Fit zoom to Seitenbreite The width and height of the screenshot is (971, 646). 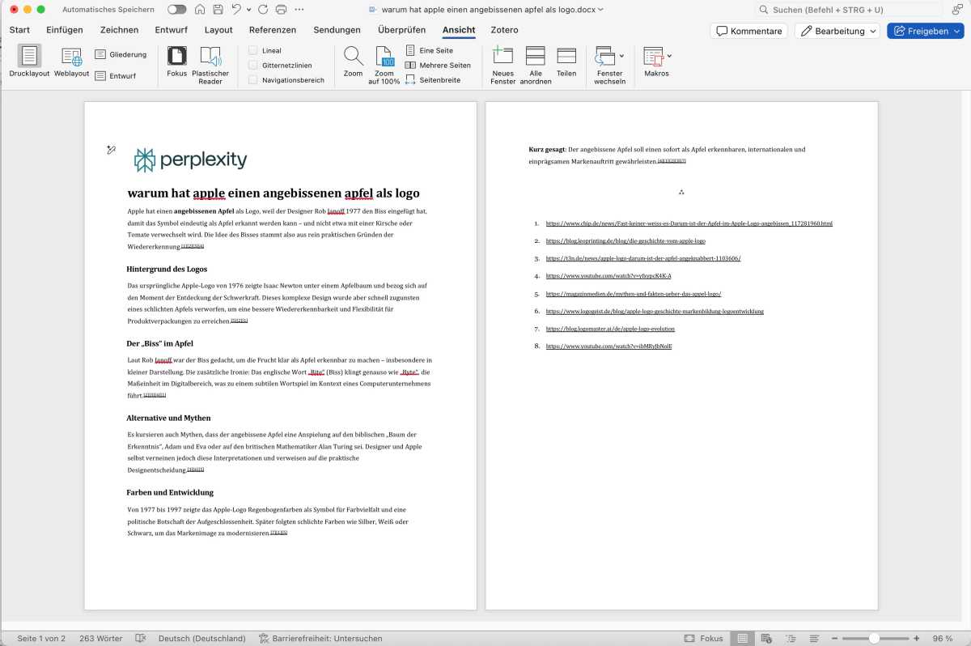click(433, 80)
